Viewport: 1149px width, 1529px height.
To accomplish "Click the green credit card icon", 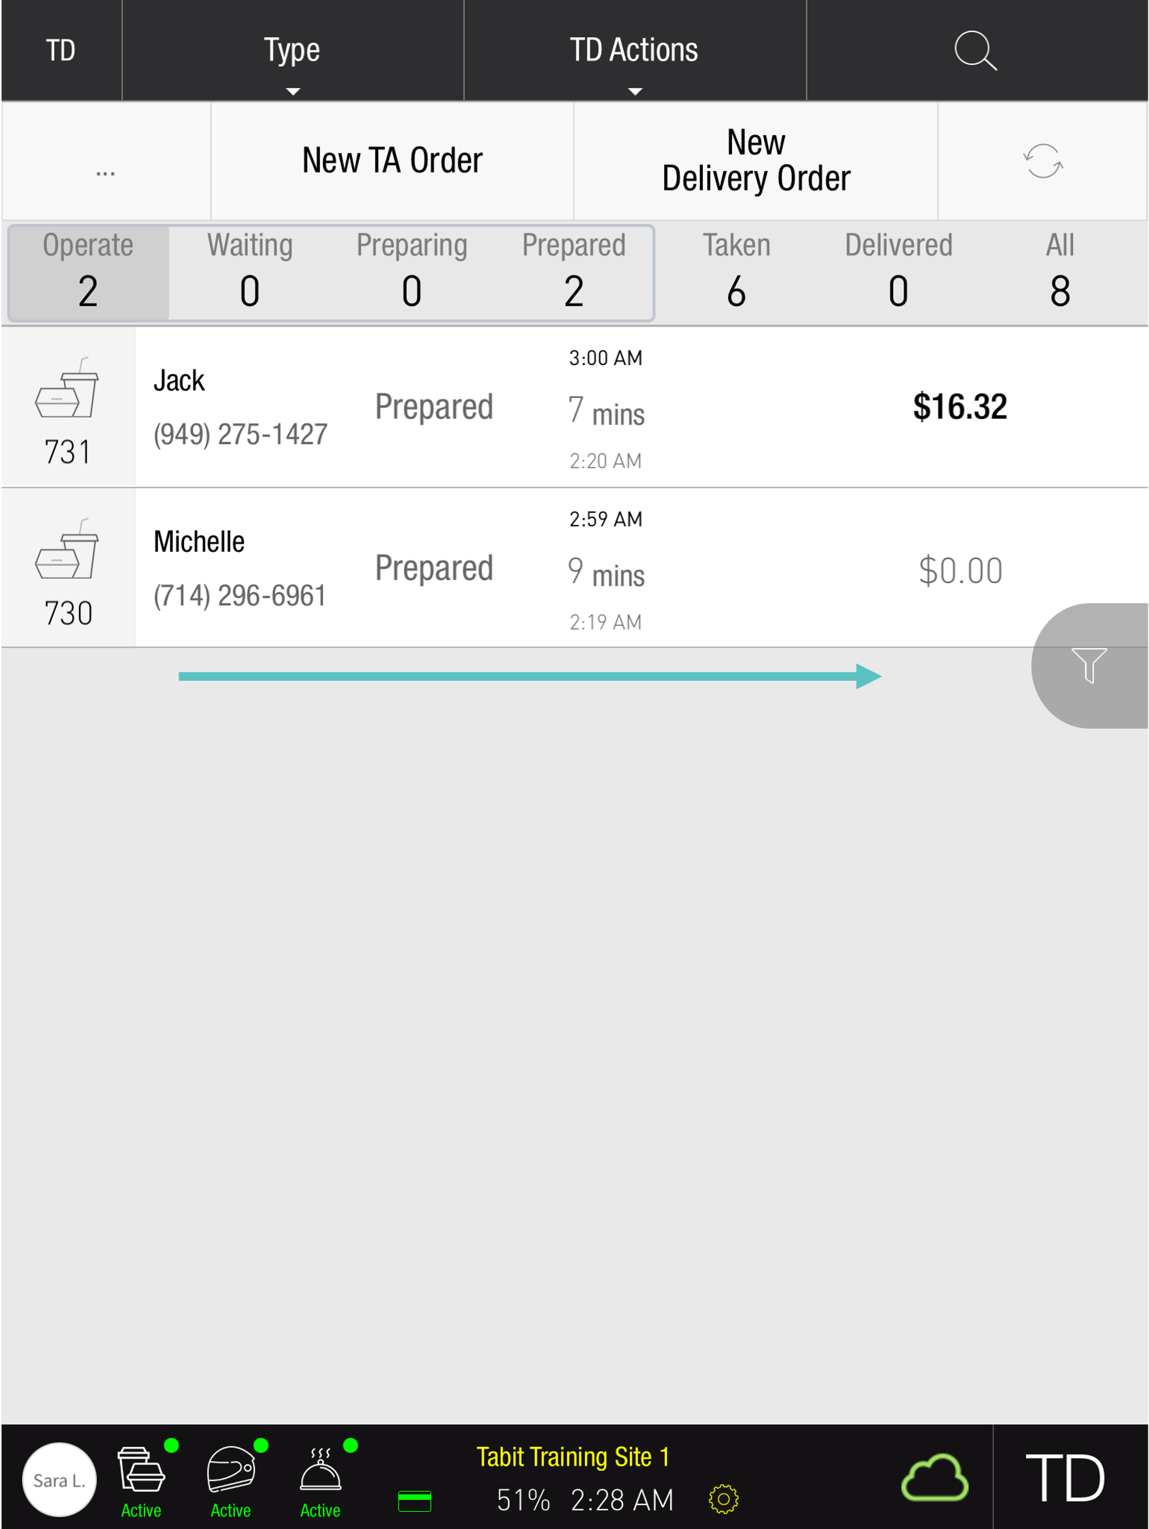I will [x=415, y=1501].
